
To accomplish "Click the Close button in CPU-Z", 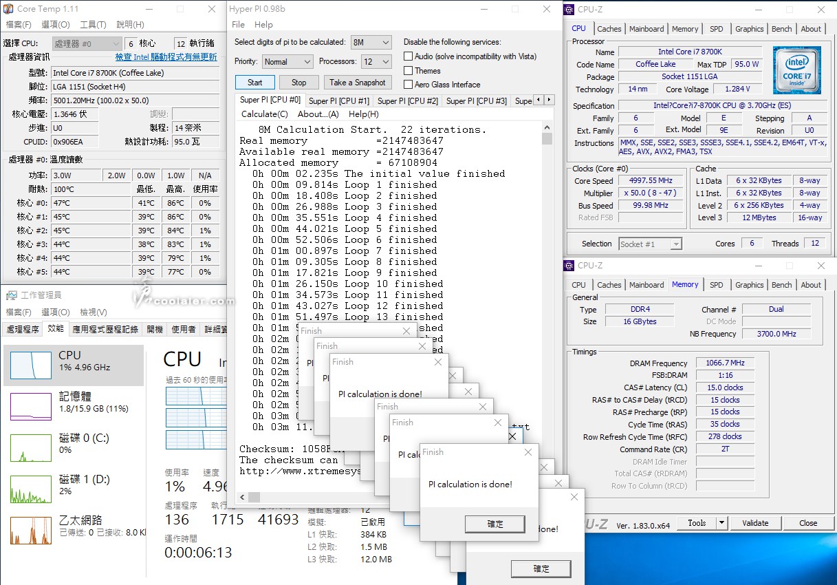I will click(808, 523).
